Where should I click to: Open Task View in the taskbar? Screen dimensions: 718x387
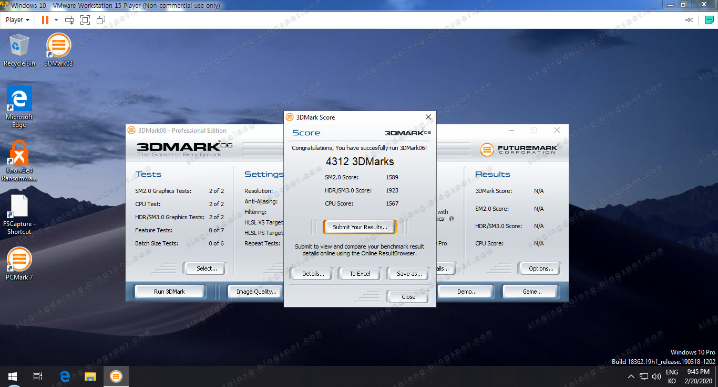pos(38,377)
